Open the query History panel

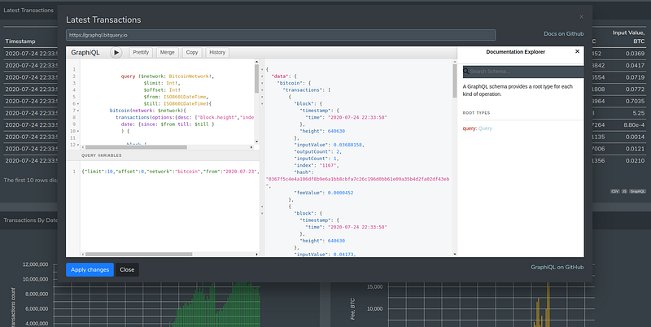[x=217, y=52]
